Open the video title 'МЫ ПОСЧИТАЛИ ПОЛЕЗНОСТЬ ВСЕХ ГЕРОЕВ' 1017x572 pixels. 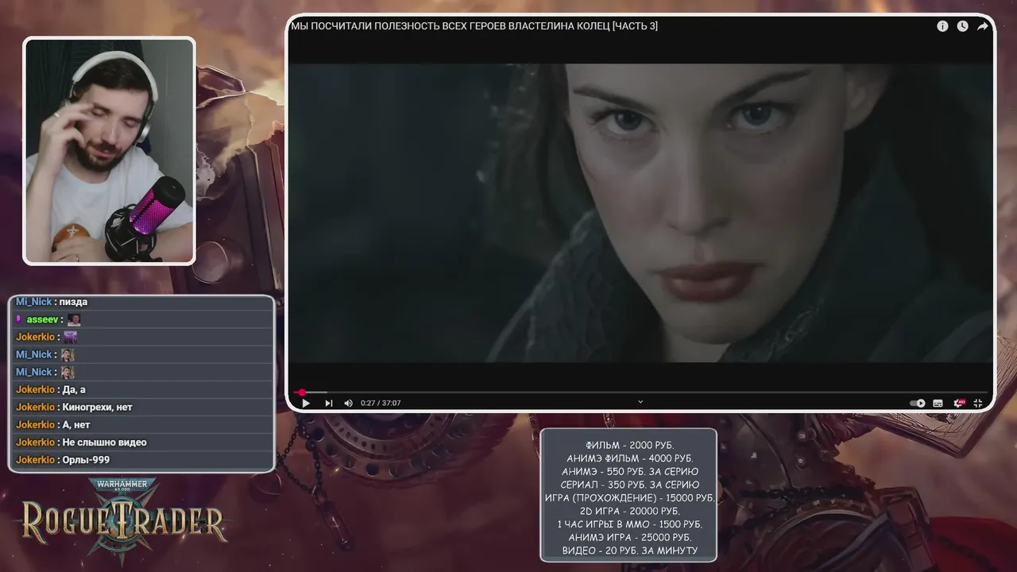coord(474,26)
